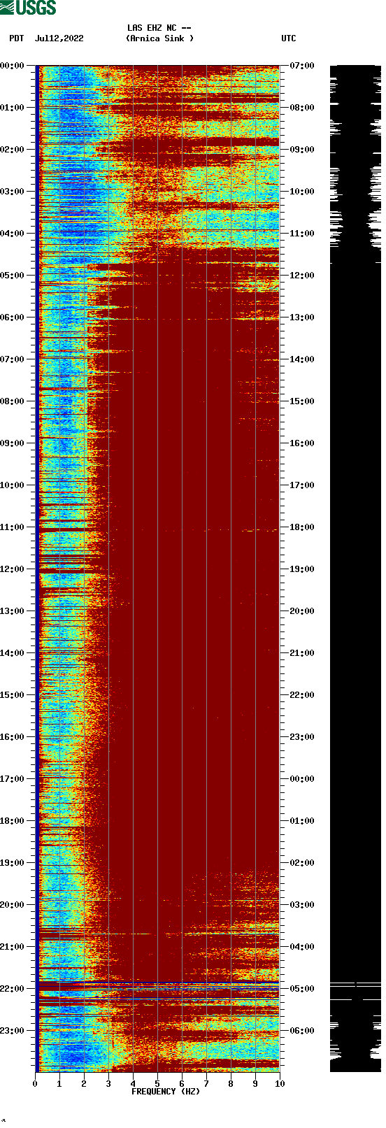
Task: Click the 2 Hz frequency tick label
Action: point(84,1084)
